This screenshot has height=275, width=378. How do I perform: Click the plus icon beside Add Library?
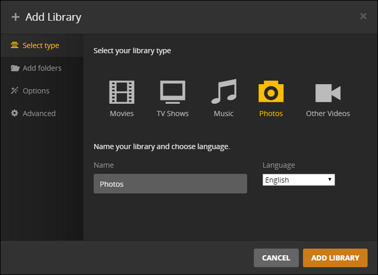(x=16, y=17)
